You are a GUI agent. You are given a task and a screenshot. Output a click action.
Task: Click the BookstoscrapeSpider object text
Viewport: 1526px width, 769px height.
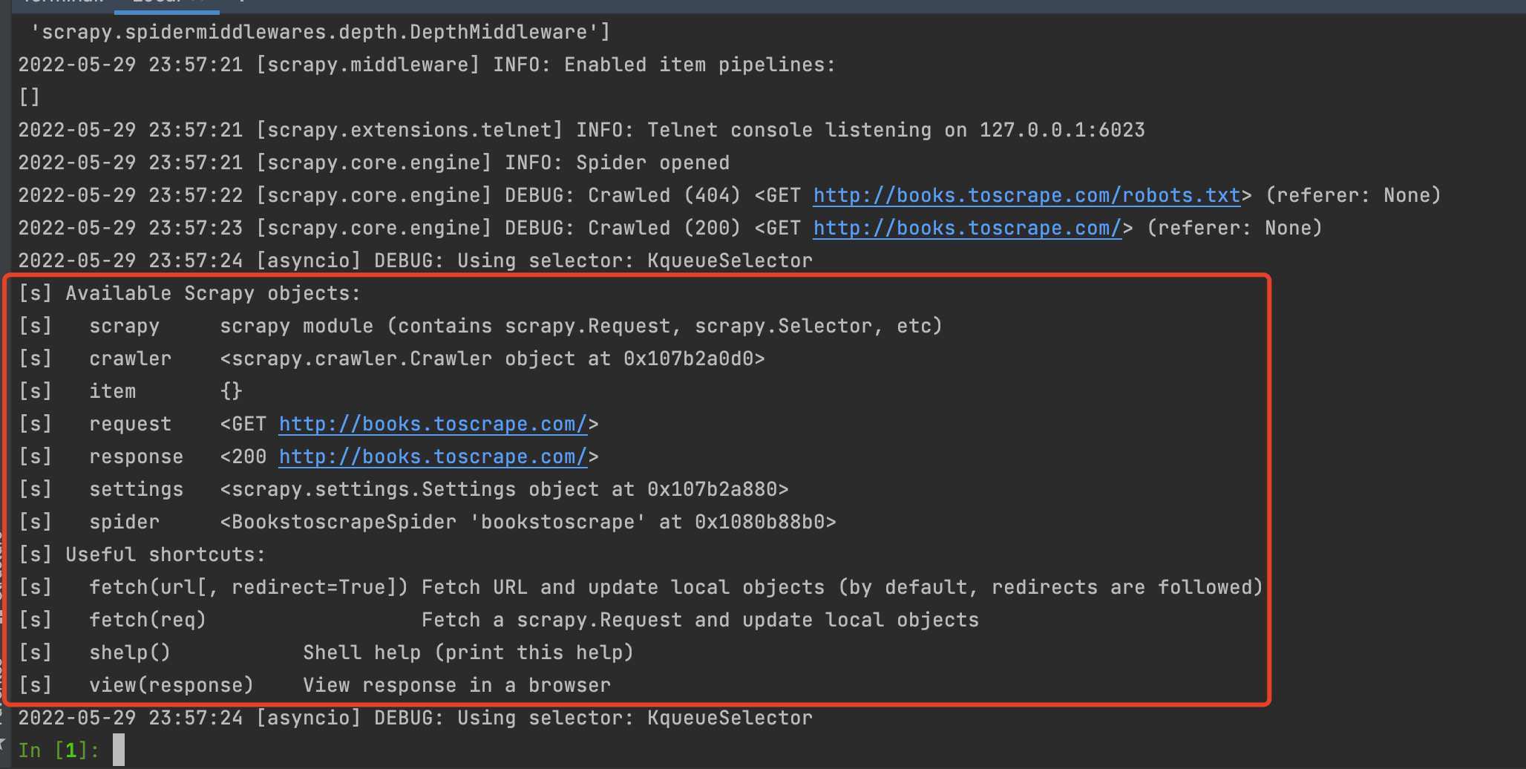click(x=528, y=522)
